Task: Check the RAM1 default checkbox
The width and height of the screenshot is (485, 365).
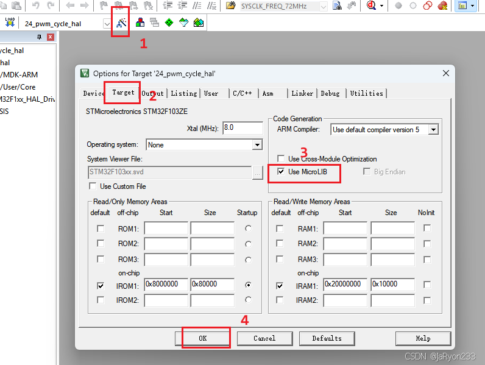Action: pyautogui.click(x=280, y=229)
